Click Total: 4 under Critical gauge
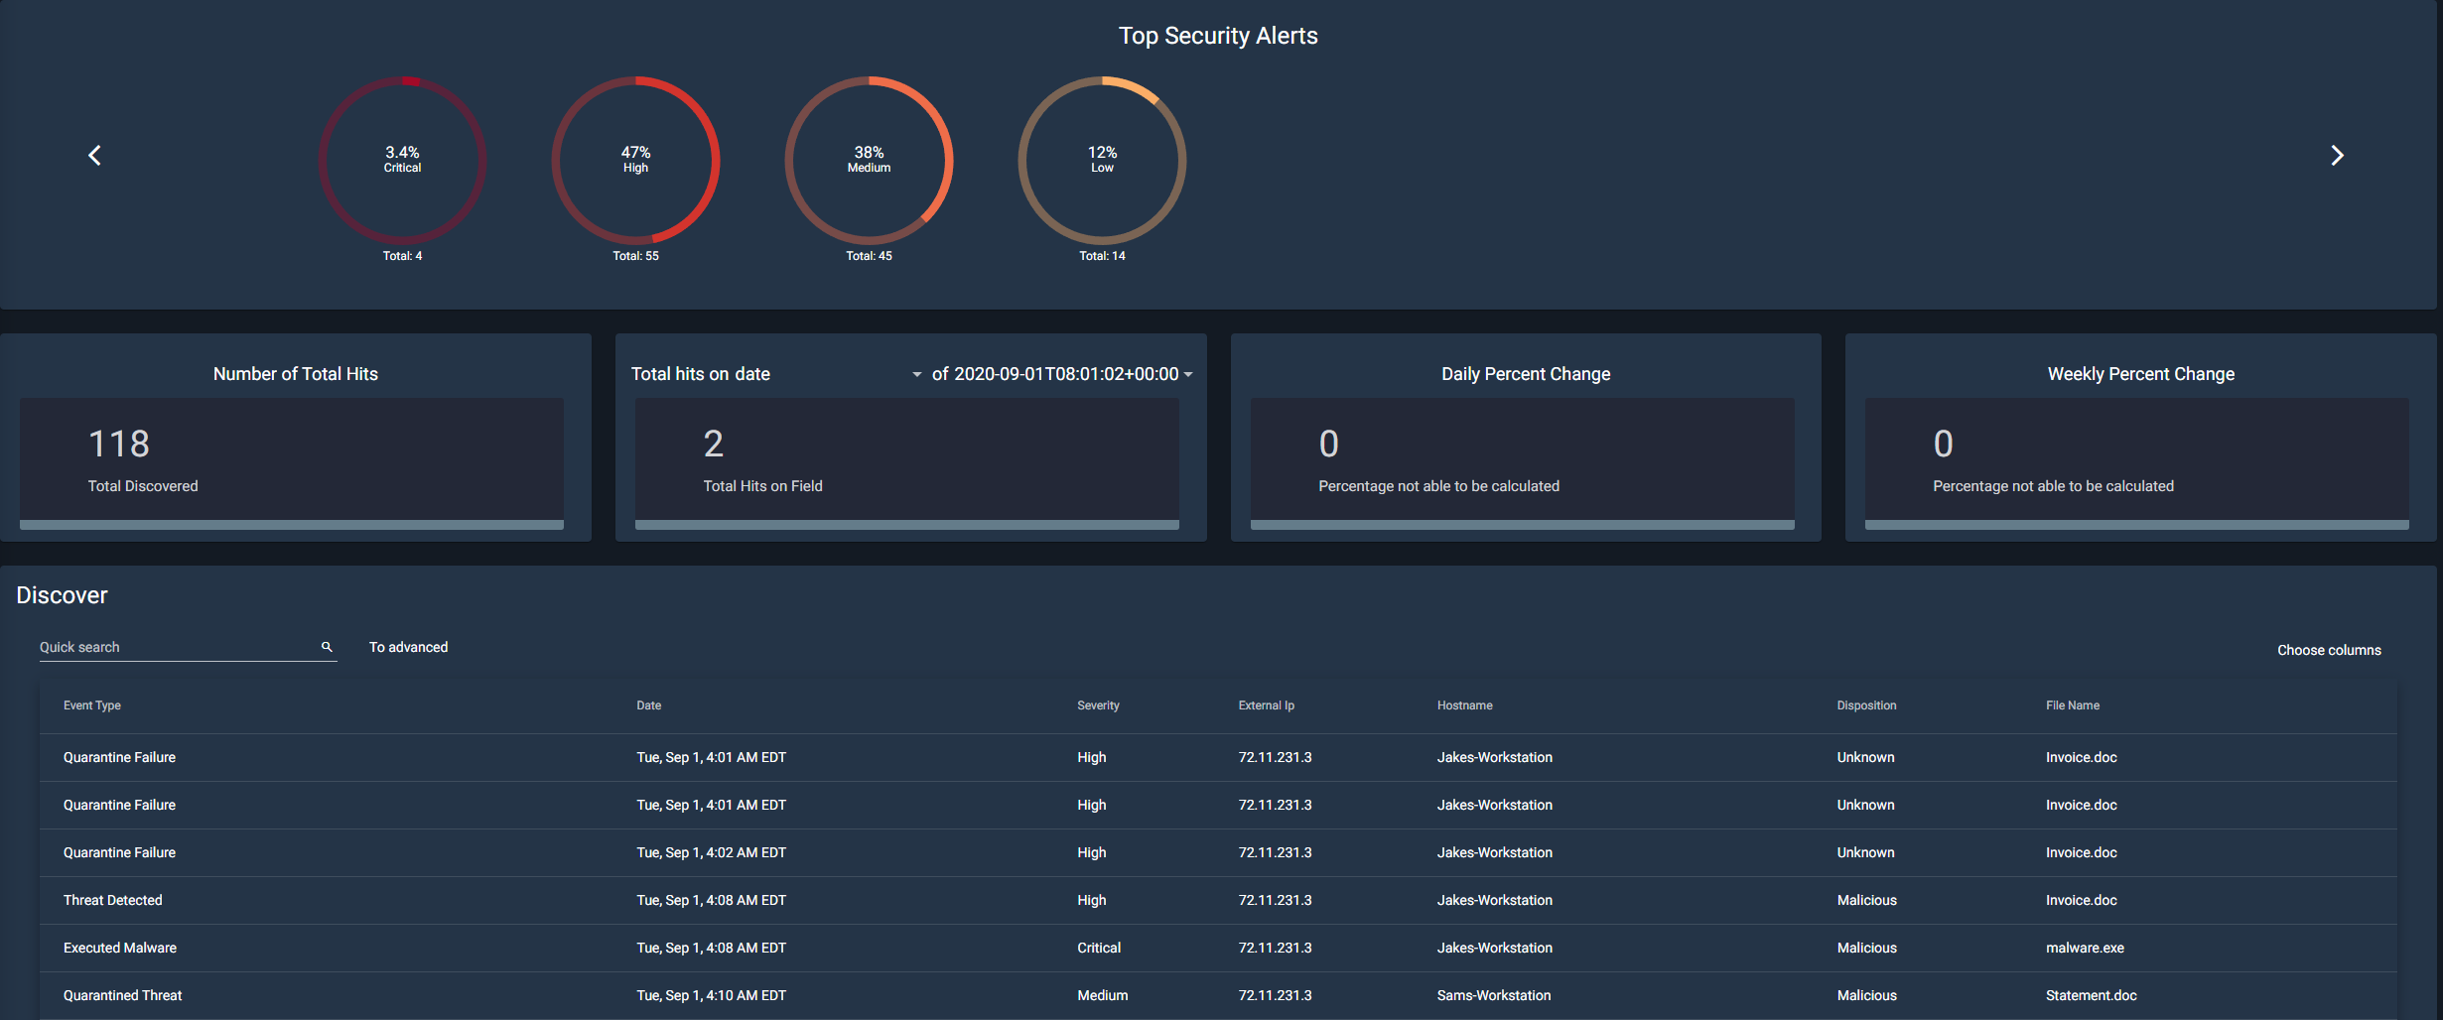Screen dimensions: 2443x1020 pyautogui.click(x=402, y=256)
